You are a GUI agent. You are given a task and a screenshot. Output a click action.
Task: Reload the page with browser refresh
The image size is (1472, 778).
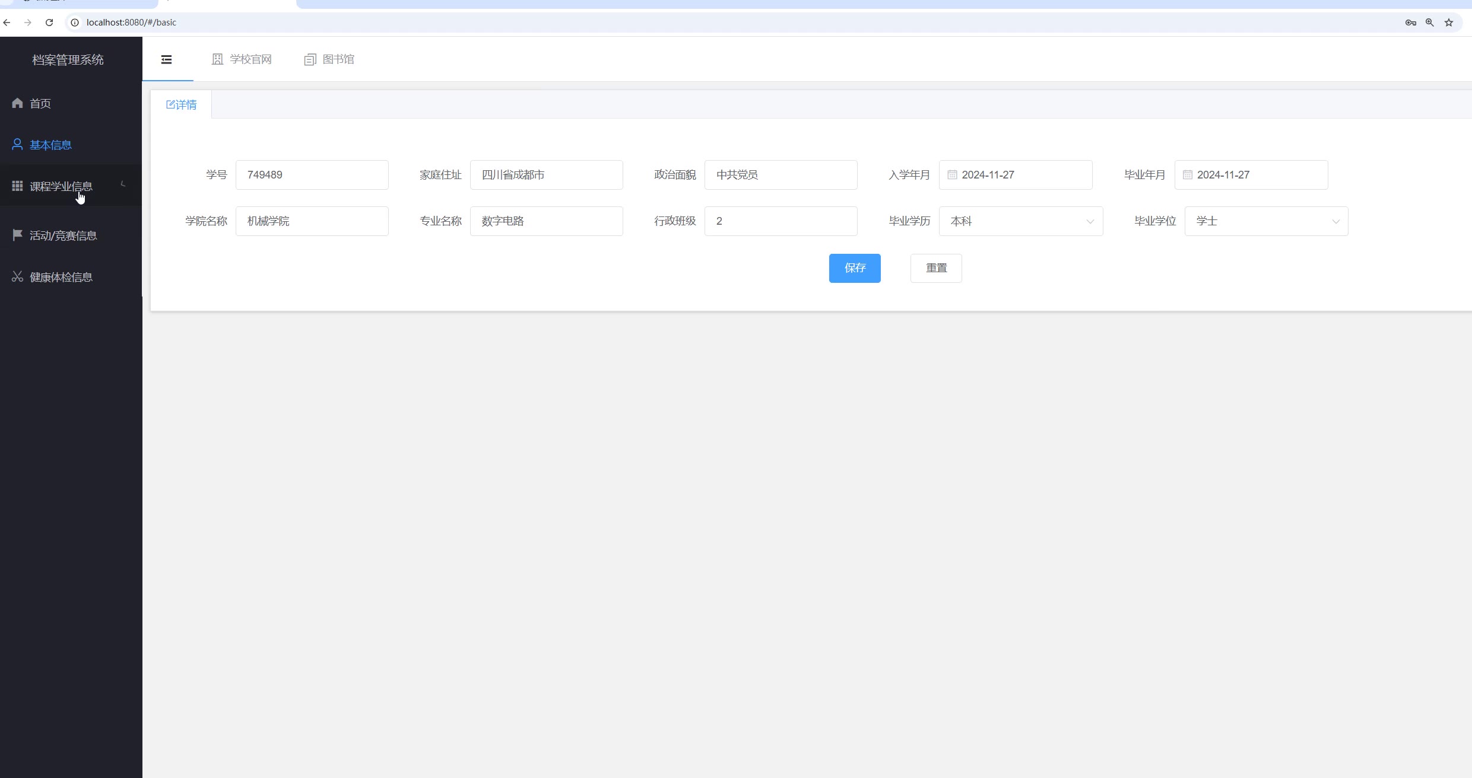pyautogui.click(x=49, y=23)
